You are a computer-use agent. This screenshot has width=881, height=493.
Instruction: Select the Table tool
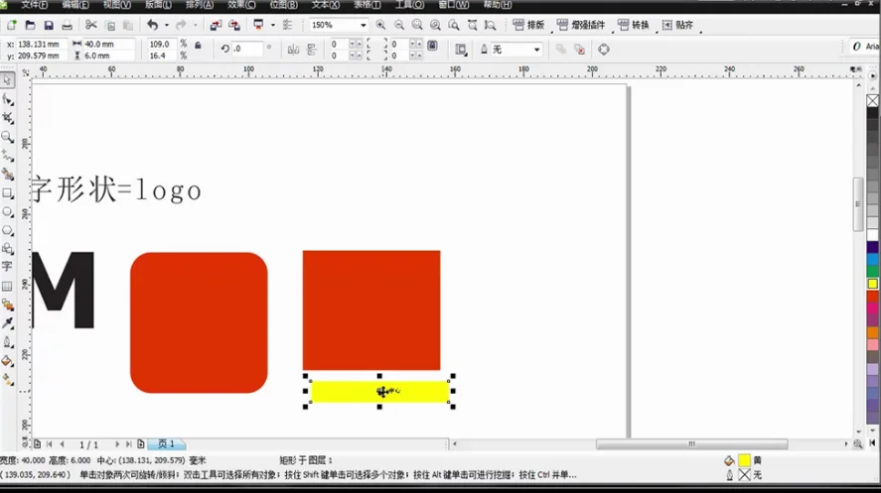[7, 286]
